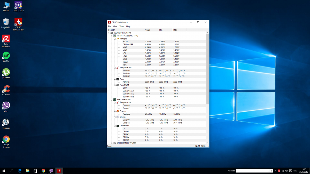Click the Sensor column header
Viewport: 310px width, 174px height.
126,30
